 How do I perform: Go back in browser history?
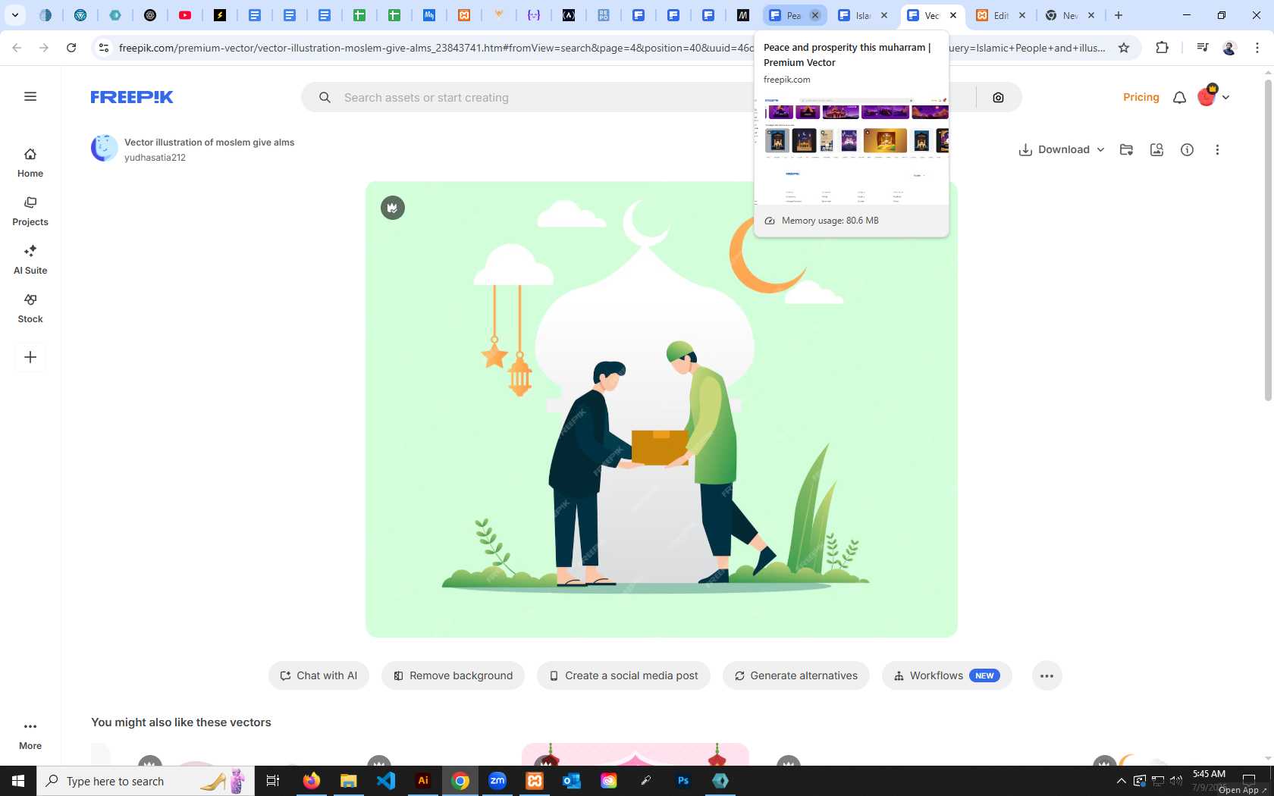click(x=17, y=48)
